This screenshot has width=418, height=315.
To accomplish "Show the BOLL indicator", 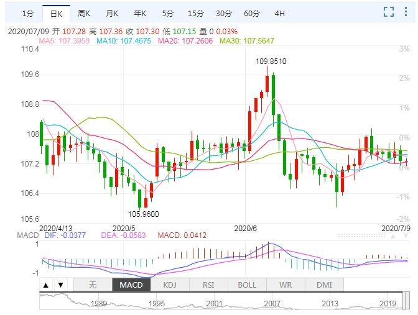I will tap(247, 285).
